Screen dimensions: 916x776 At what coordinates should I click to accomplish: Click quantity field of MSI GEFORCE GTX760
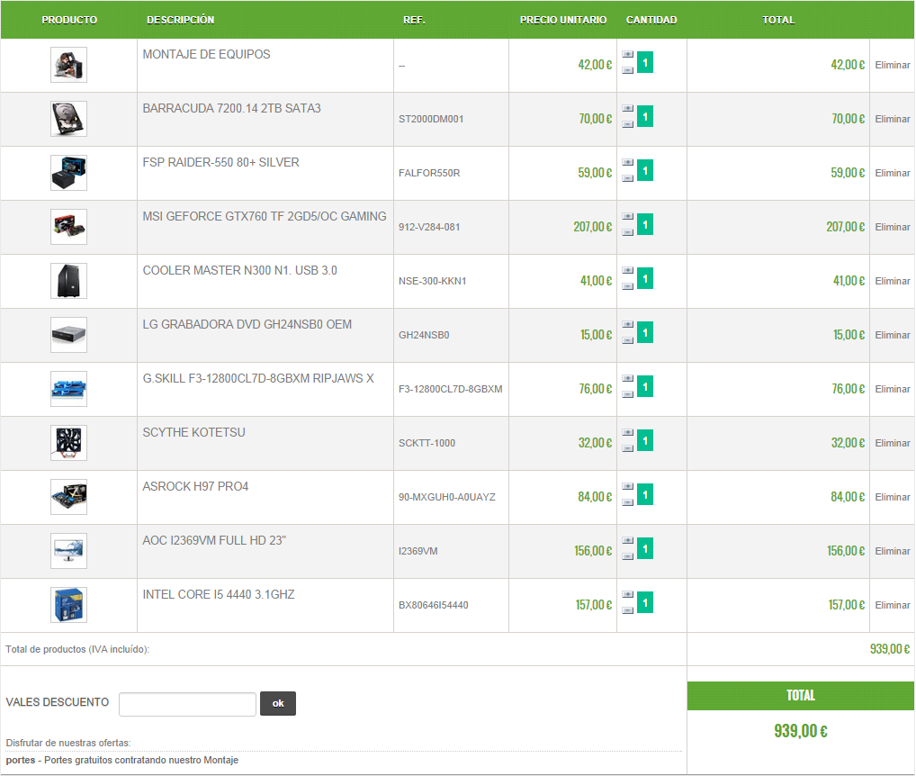pyautogui.click(x=645, y=224)
